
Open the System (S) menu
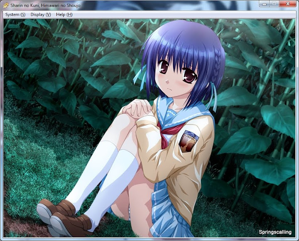(x=15, y=15)
